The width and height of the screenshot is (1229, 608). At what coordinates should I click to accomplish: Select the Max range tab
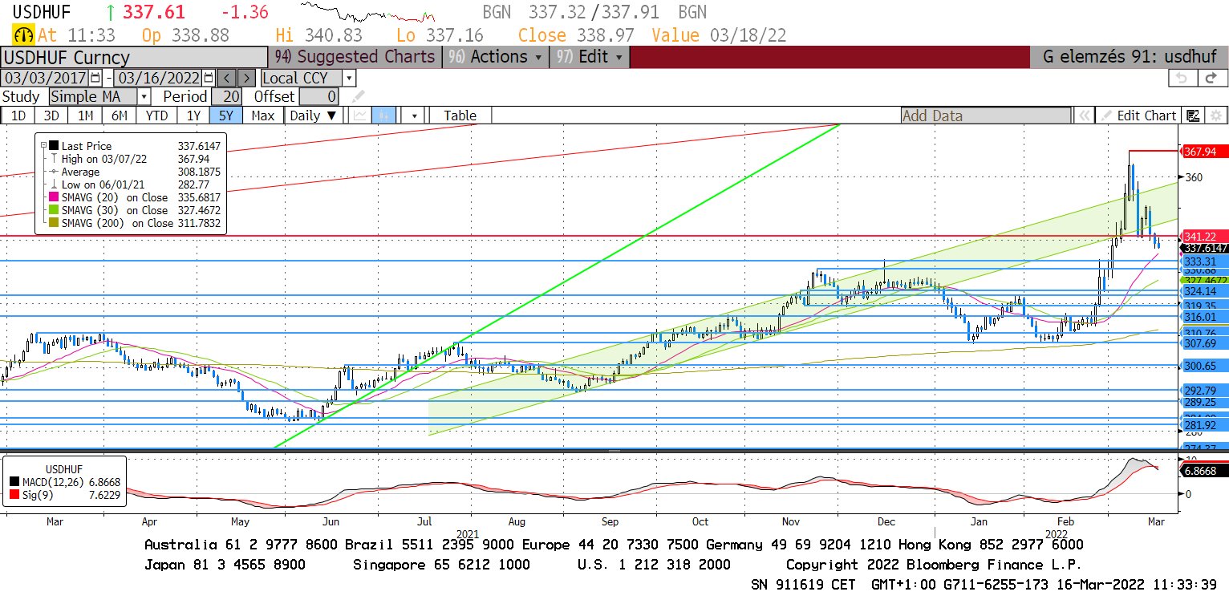[262, 116]
